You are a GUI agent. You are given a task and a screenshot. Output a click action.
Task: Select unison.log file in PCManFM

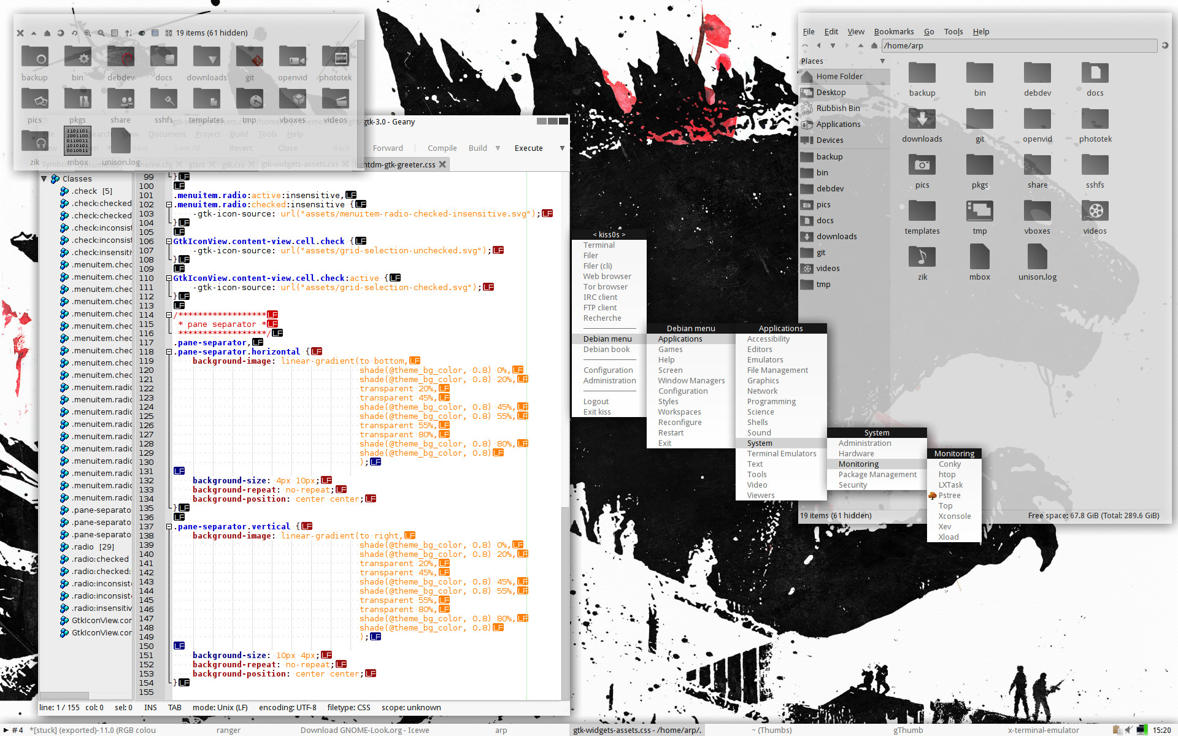(1037, 263)
